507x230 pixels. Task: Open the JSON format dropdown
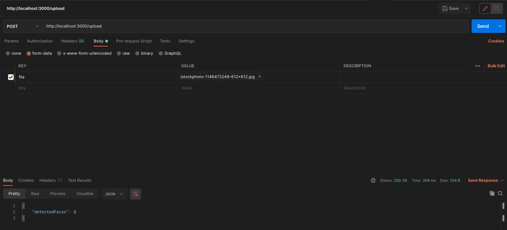[114, 194]
